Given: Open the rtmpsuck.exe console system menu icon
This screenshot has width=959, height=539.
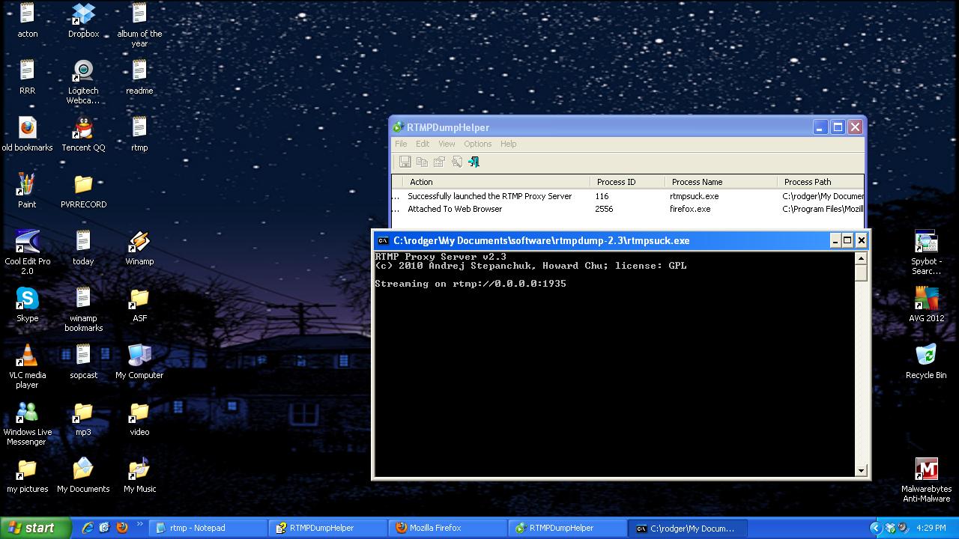Looking at the screenshot, I should tap(383, 240).
